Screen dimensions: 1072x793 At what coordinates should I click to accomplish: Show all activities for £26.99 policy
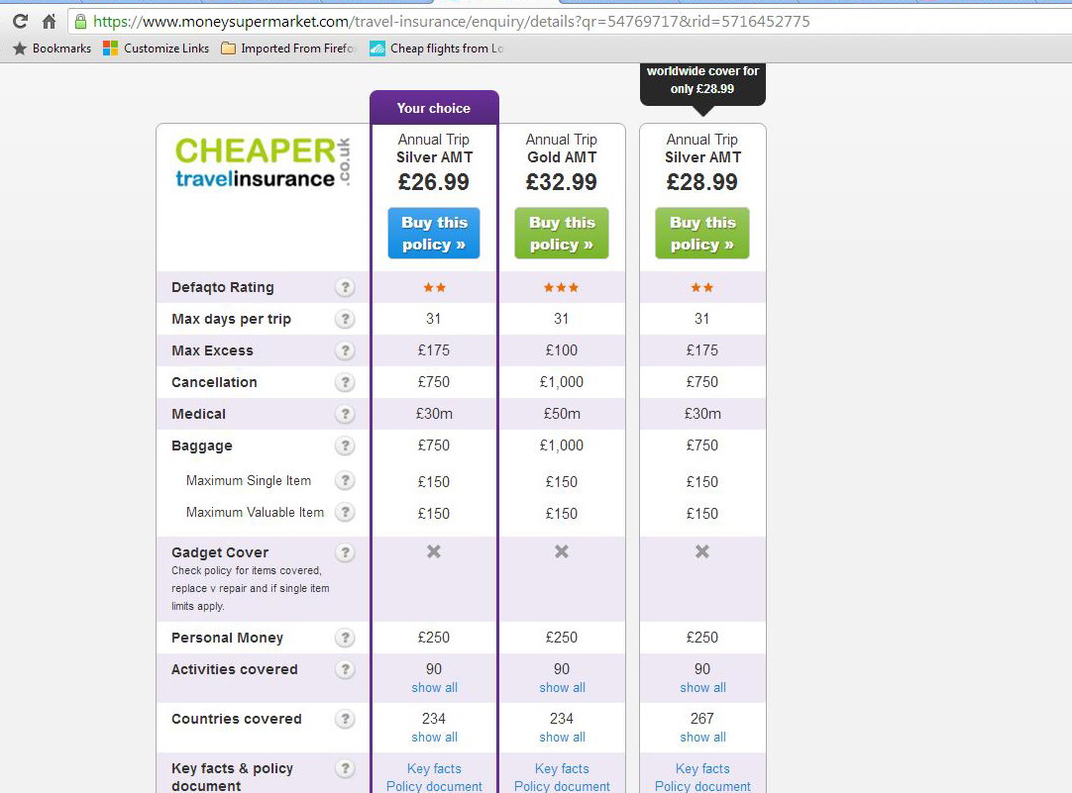pyautogui.click(x=434, y=688)
